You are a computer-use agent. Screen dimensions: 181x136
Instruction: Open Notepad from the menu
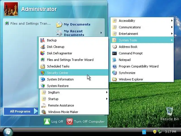pos(142,60)
